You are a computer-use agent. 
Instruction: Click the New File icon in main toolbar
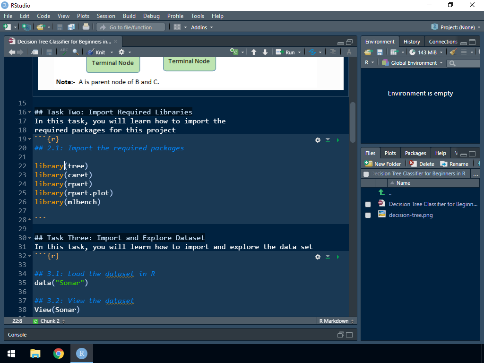[x=7, y=27]
